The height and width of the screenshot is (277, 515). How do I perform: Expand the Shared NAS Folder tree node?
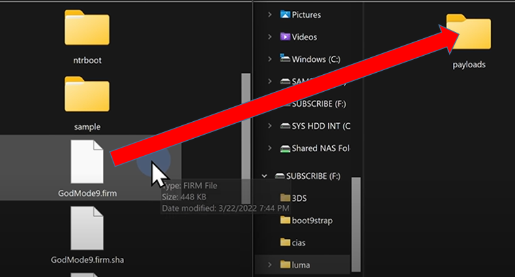click(x=269, y=148)
